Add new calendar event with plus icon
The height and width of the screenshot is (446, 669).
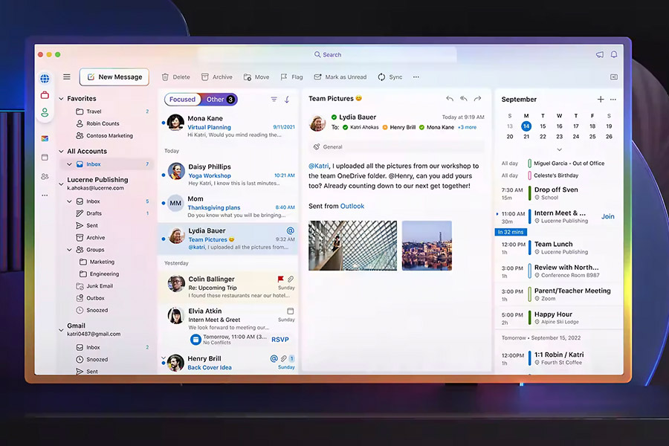click(x=601, y=100)
